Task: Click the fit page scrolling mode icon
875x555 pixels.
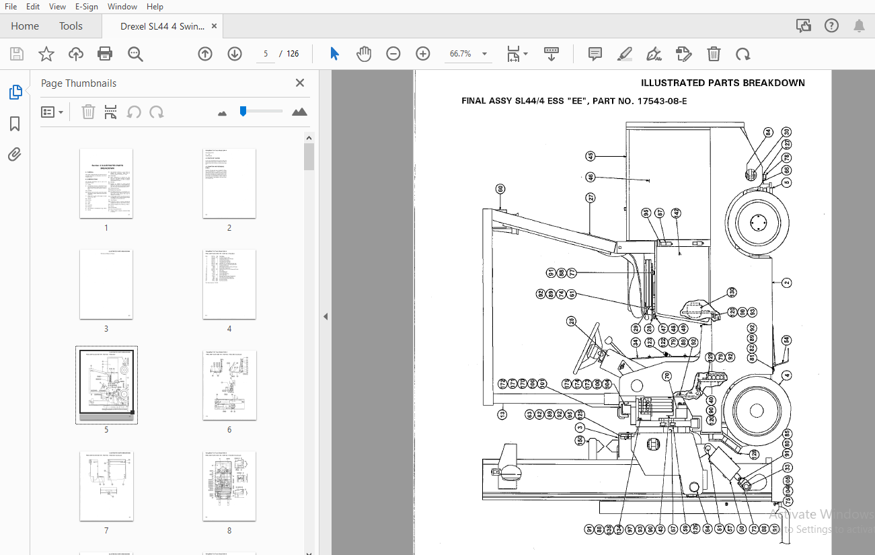Action: coord(513,54)
